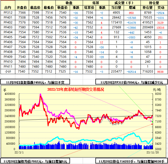This screenshot has width=168, height=164.
Task: Select the 173410 volume cell for PF402
Action: point(116,22)
